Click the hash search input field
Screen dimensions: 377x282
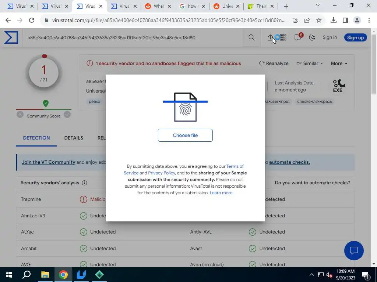[132, 38]
